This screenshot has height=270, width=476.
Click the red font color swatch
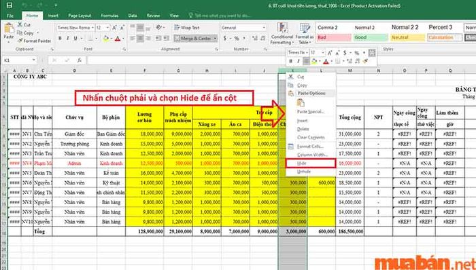tap(118, 39)
